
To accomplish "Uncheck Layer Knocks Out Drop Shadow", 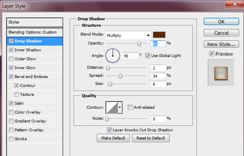I will 109,130.
